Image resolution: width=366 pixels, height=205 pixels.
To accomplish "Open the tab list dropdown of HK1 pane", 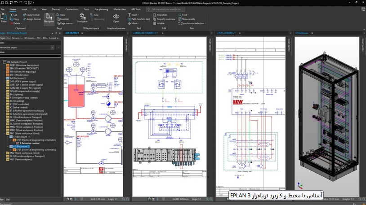I will tap(128, 33).
